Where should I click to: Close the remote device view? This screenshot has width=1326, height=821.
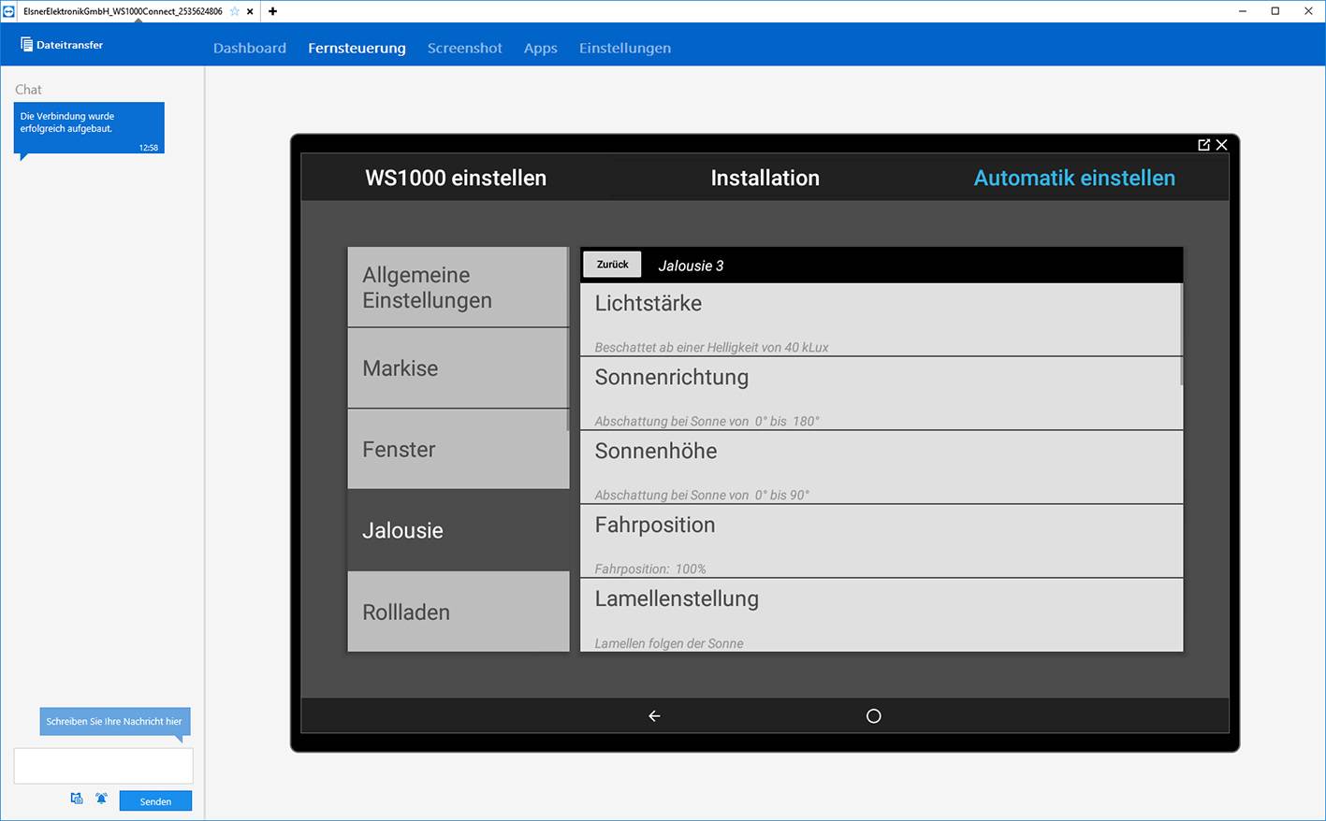click(1221, 145)
